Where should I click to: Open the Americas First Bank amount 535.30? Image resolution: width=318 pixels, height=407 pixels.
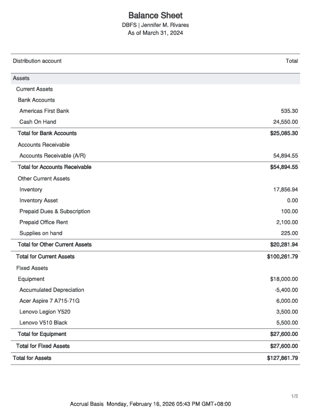(x=289, y=111)
